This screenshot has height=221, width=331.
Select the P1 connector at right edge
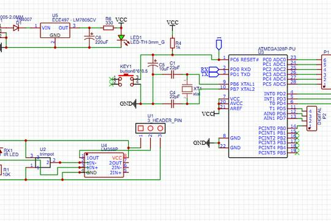point(326,72)
